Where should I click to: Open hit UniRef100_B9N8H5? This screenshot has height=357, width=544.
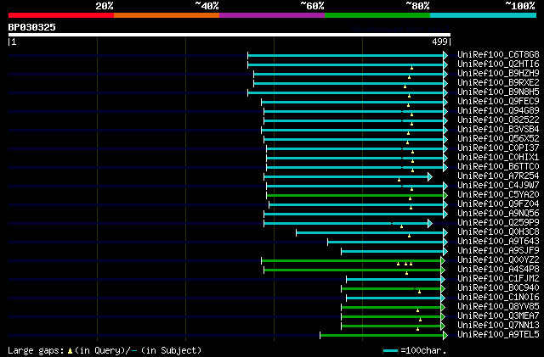pyautogui.click(x=498, y=92)
